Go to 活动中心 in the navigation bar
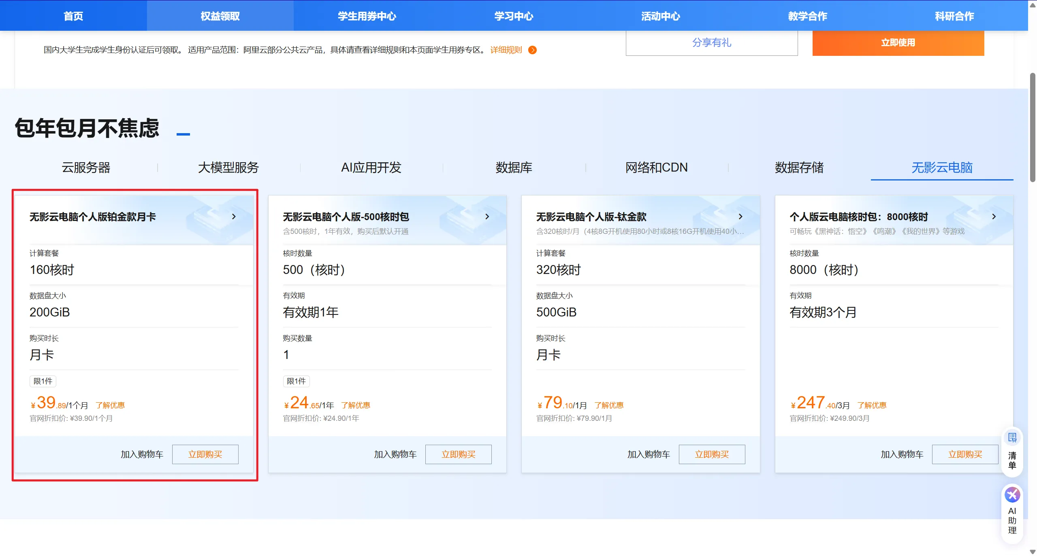 click(x=661, y=16)
